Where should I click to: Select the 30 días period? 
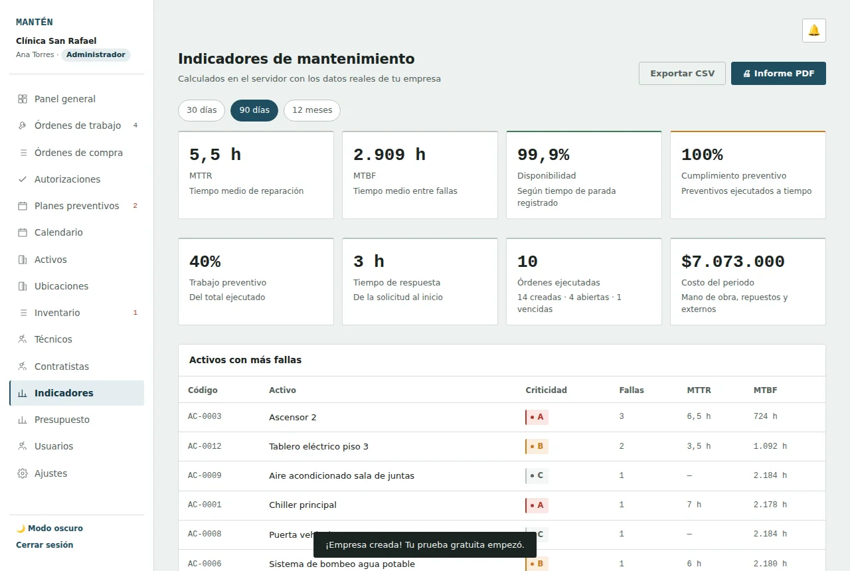pos(201,110)
